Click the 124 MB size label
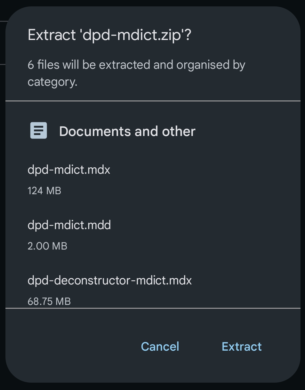Viewport: 305px width, 390px height. pyautogui.click(x=44, y=191)
